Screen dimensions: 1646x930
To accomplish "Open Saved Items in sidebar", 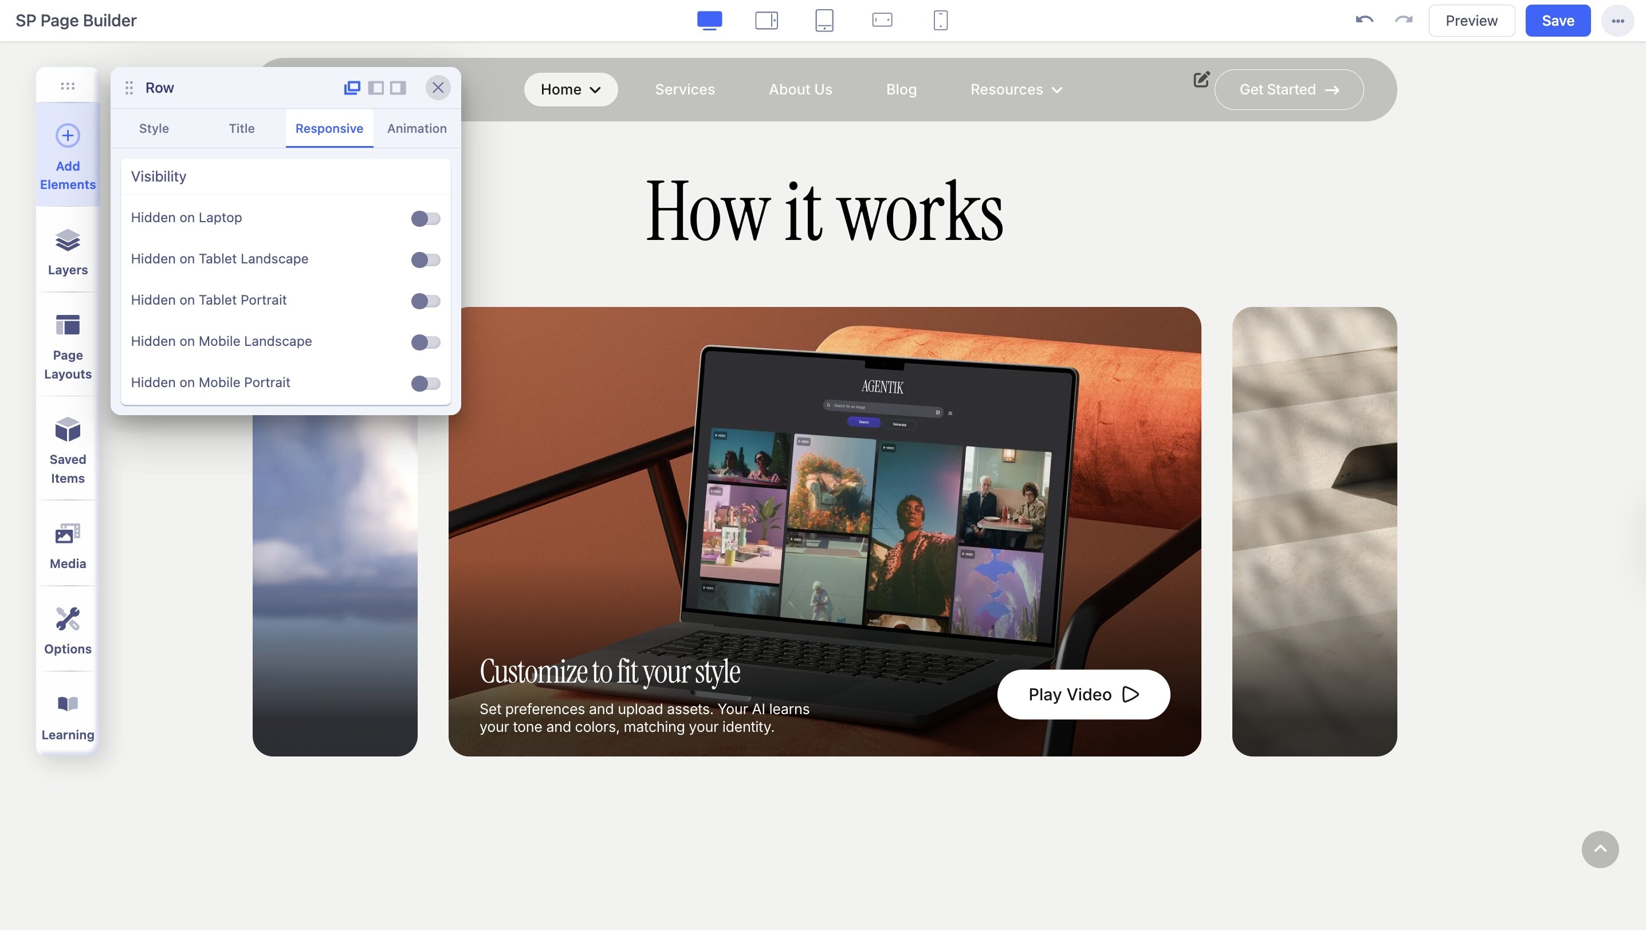I will [68, 449].
